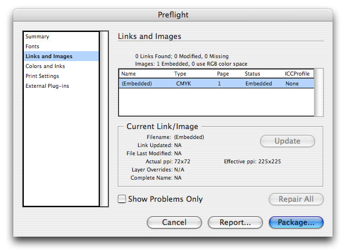This screenshot has width=343, height=250.
Task: Click the Filename (Embedded) value
Action: pos(189,137)
